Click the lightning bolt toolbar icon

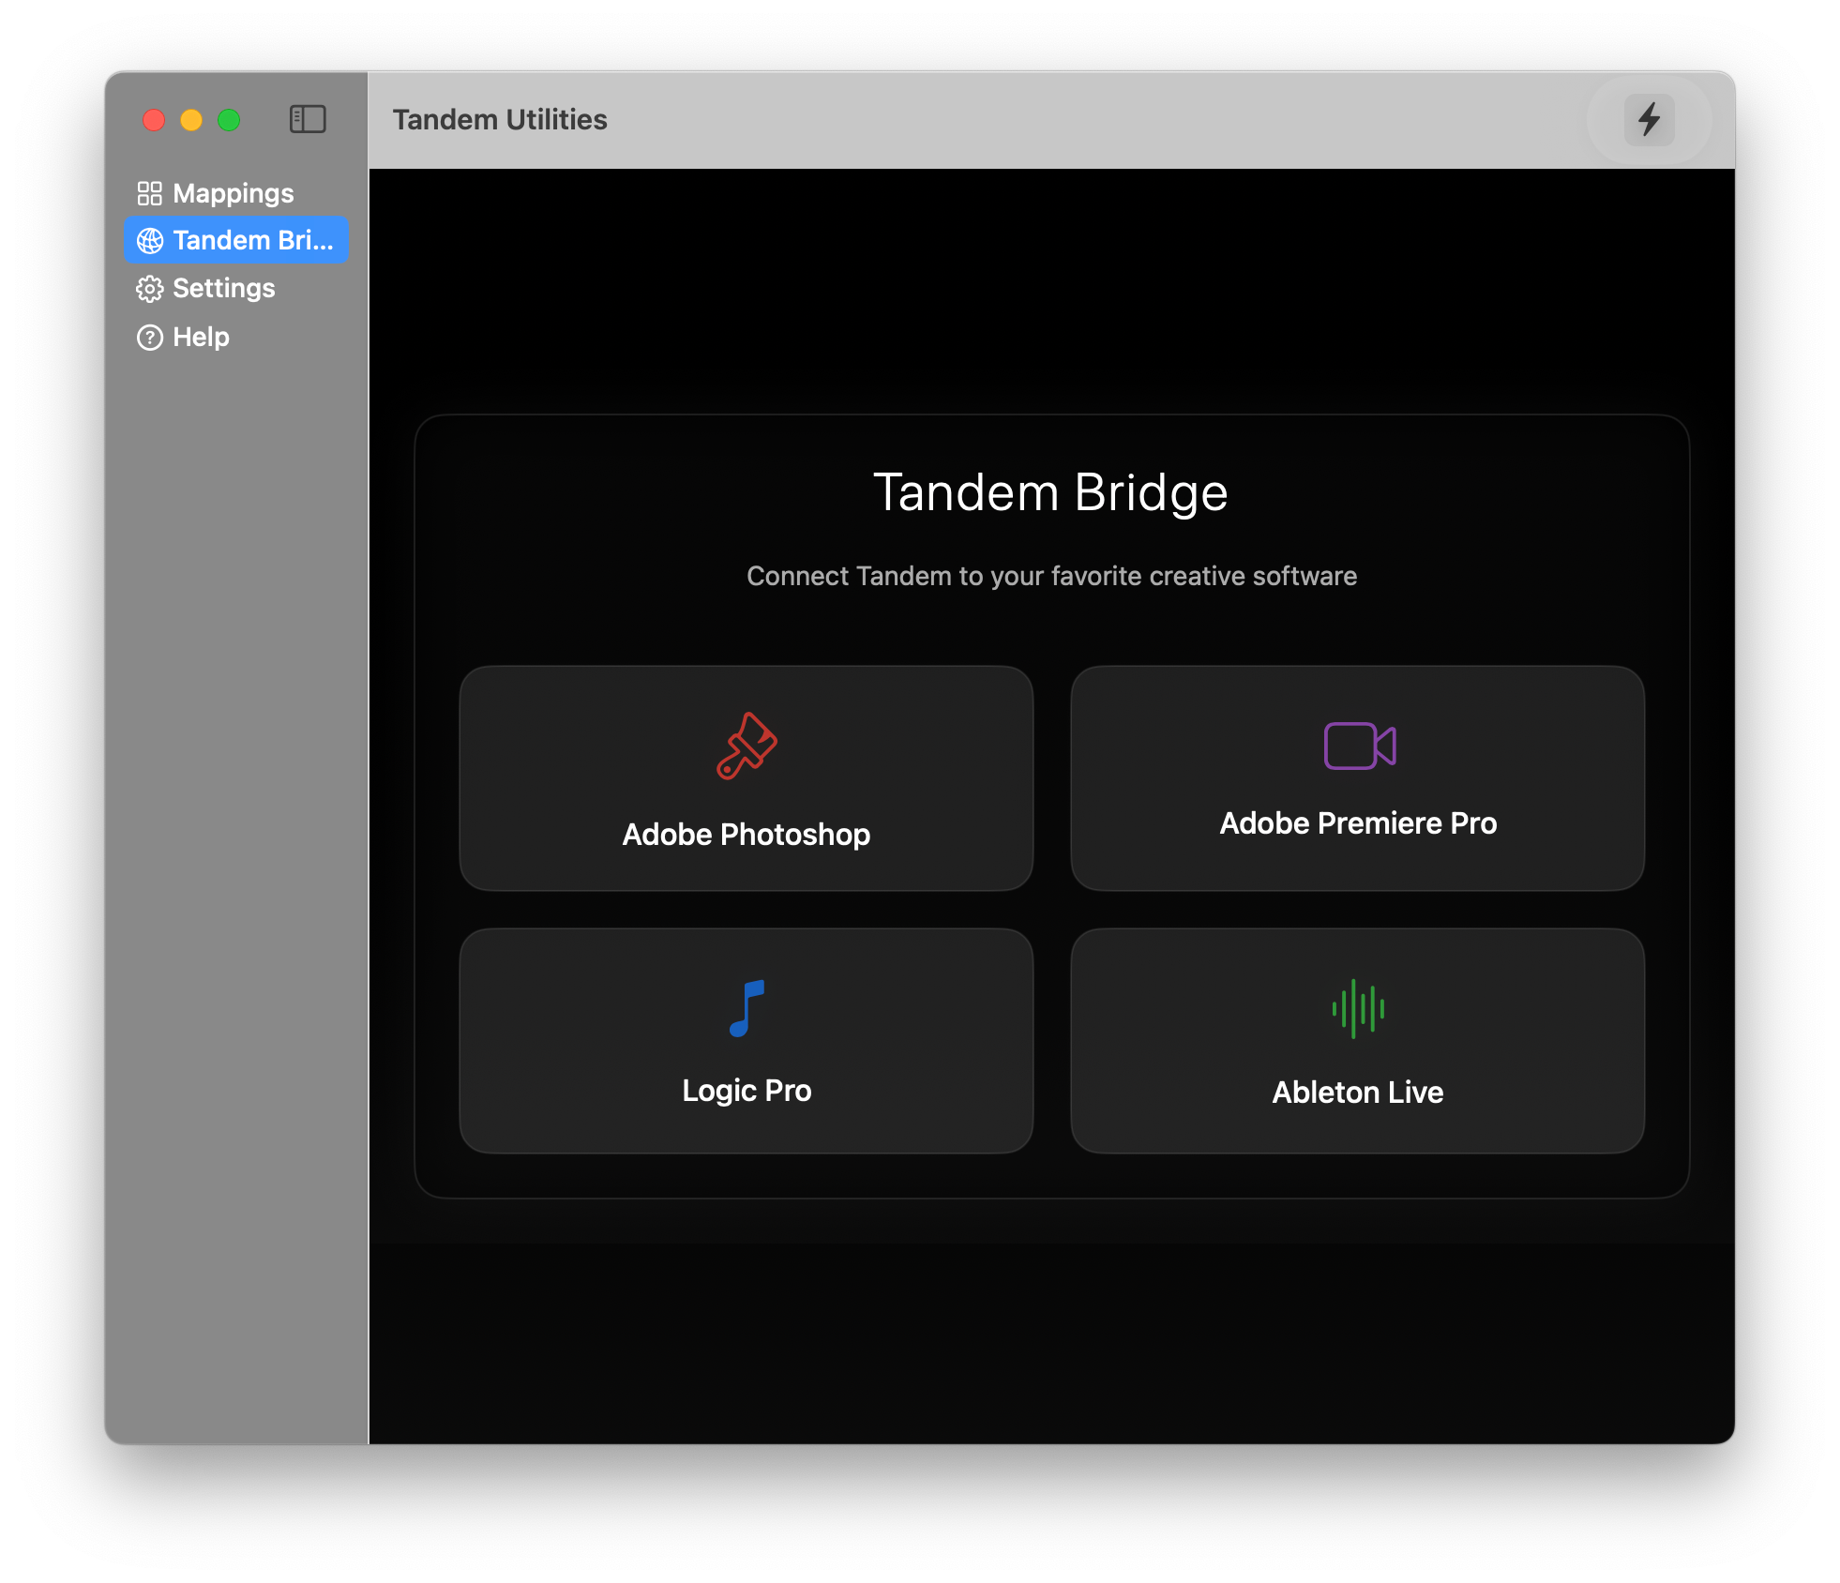1649,120
